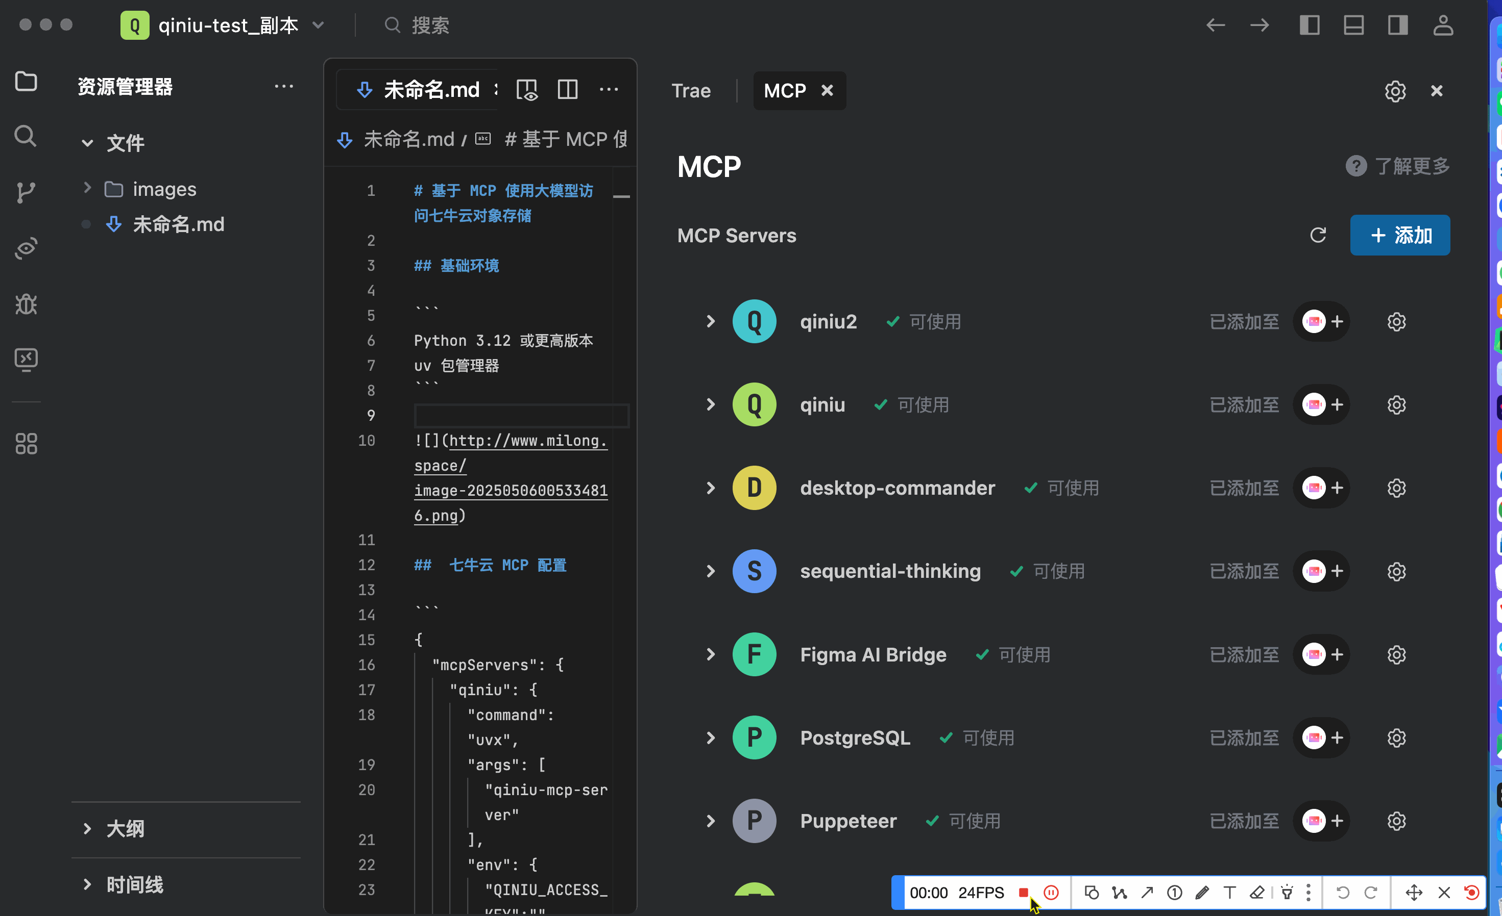Open the Search panel in the activity bar
1502x916 pixels.
point(26,136)
